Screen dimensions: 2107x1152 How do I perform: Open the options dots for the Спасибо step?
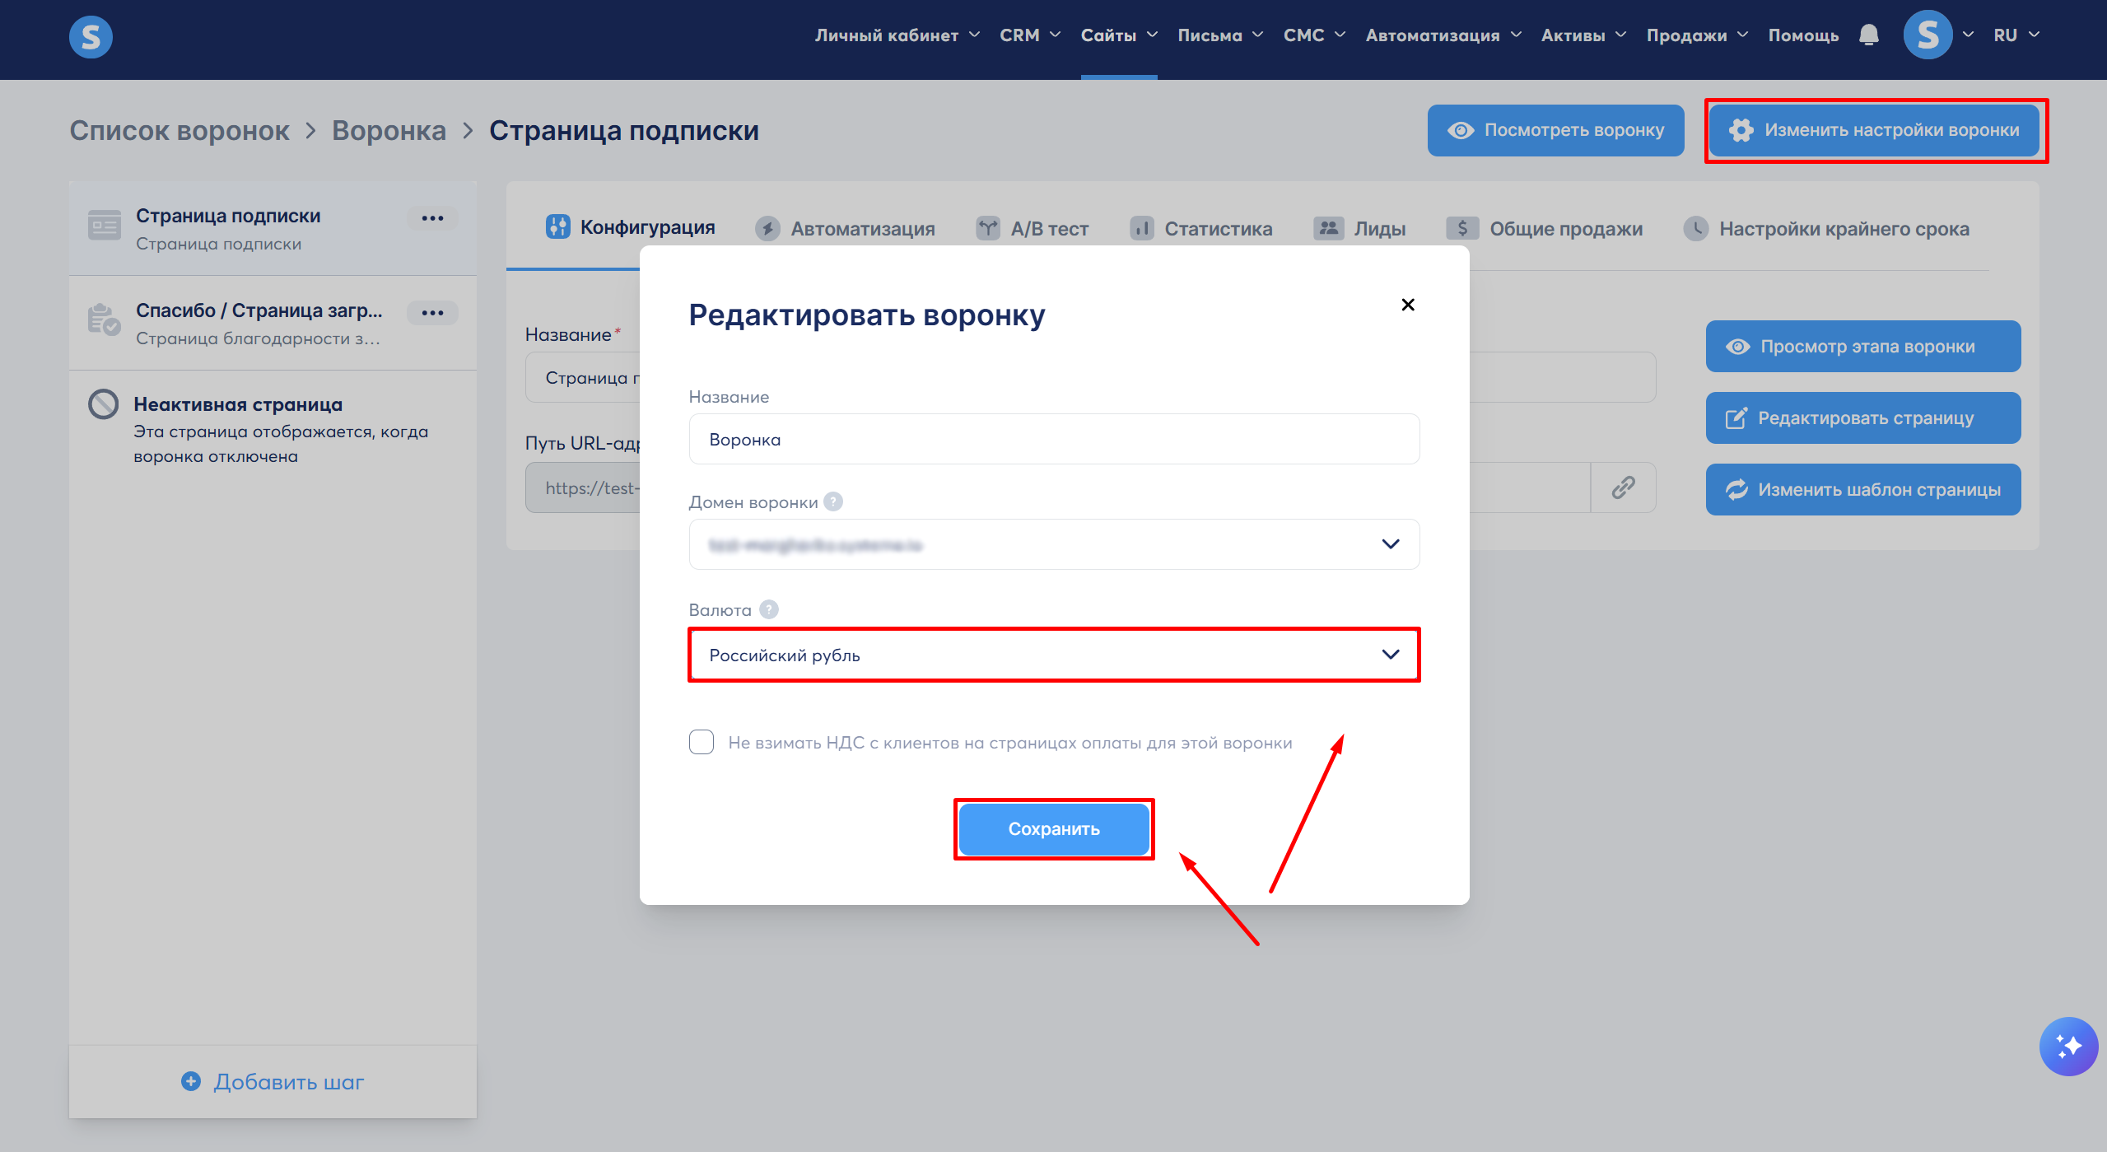point(432,313)
